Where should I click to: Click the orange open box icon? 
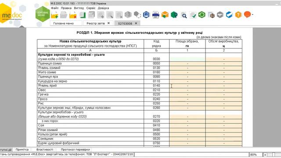(x=165, y=14)
